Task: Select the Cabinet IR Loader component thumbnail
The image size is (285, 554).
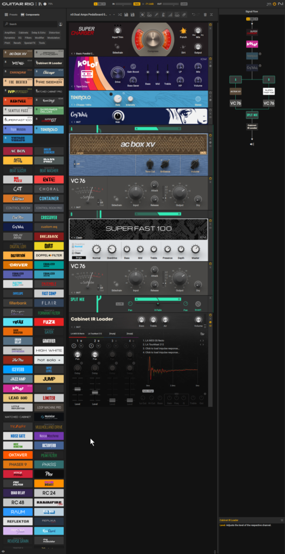Action: point(49,63)
